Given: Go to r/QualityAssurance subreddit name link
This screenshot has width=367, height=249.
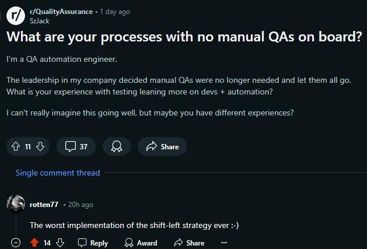Looking at the screenshot, I should (61, 11).
